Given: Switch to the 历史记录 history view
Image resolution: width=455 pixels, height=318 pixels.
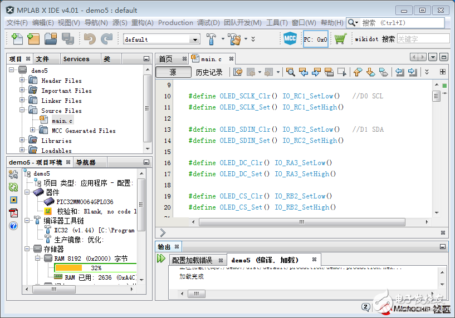Looking at the screenshot, I should click(x=209, y=72).
